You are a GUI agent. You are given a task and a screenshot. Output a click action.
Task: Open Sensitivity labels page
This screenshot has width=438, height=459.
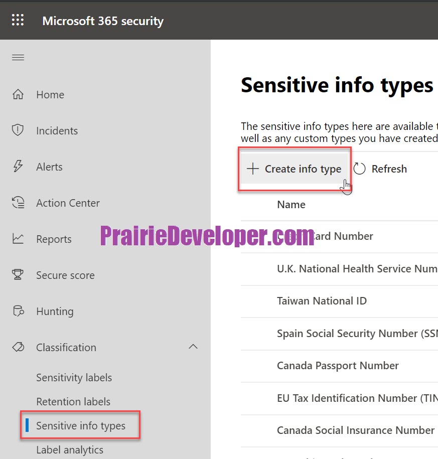coord(74,378)
